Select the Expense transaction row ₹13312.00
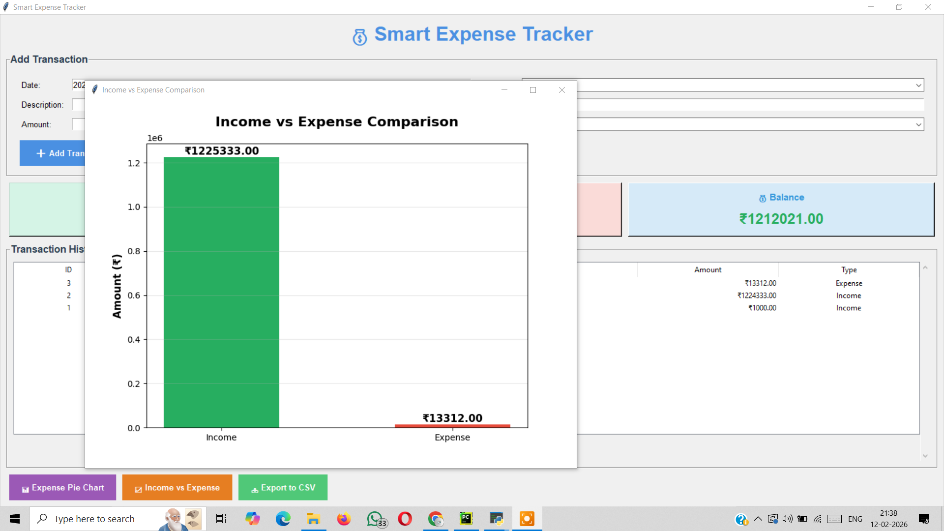944x531 pixels. pos(760,283)
